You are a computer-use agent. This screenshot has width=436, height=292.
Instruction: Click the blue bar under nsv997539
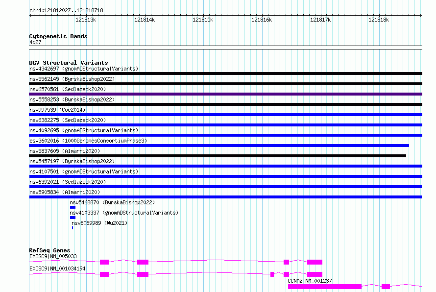click(225, 115)
